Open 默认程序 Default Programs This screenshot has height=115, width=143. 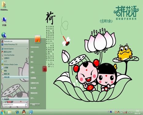click(x=33, y=88)
